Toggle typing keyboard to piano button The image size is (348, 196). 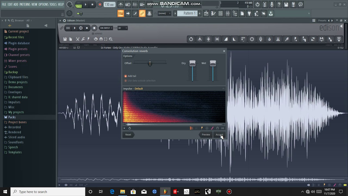(121, 14)
